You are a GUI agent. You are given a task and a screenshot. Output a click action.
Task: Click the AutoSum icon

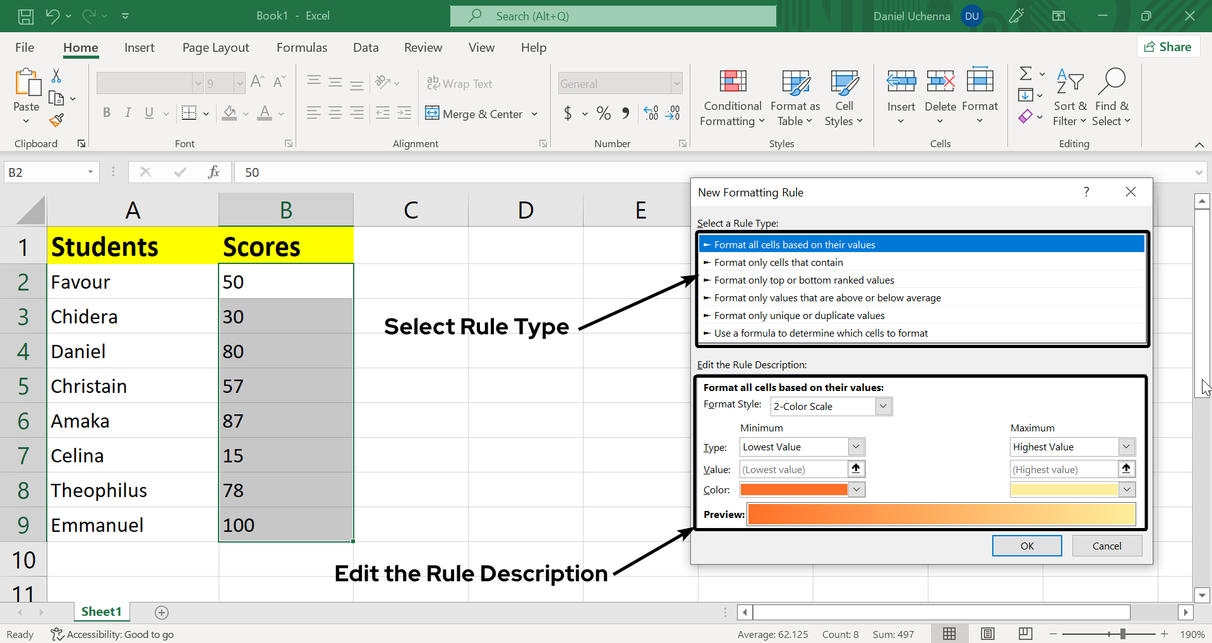click(1025, 73)
